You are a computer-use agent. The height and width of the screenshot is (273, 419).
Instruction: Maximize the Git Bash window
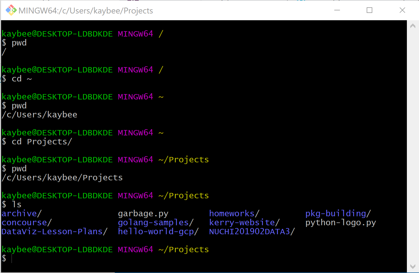point(369,10)
